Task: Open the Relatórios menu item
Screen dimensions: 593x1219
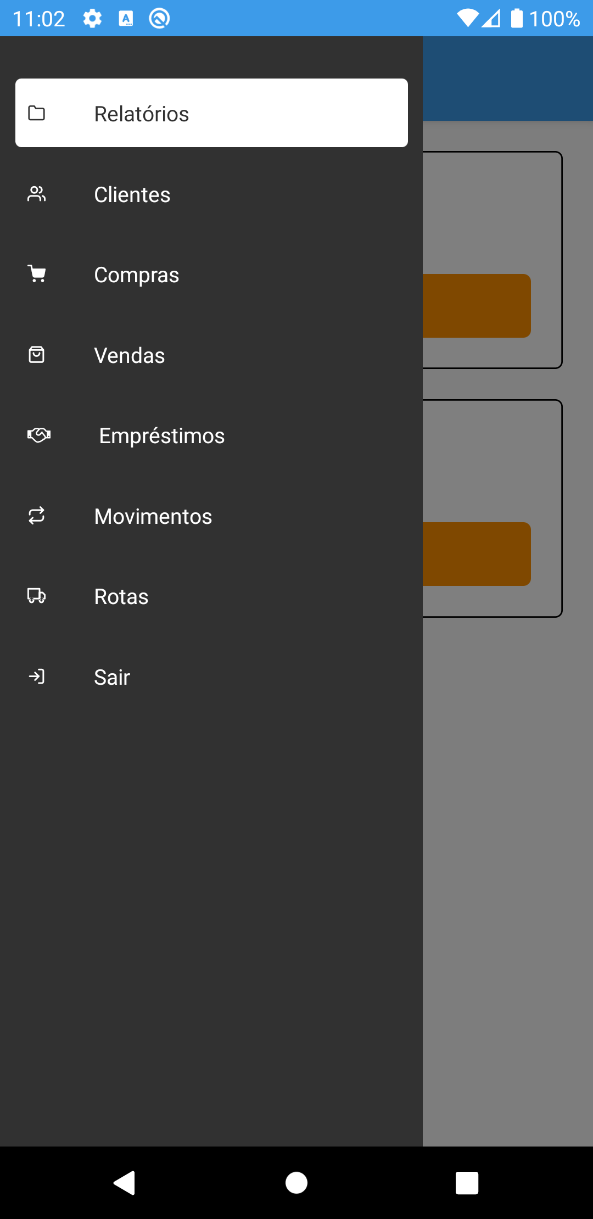Action: pyautogui.click(x=211, y=113)
